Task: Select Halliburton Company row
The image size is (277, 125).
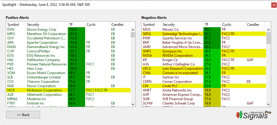Action: [68, 60]
